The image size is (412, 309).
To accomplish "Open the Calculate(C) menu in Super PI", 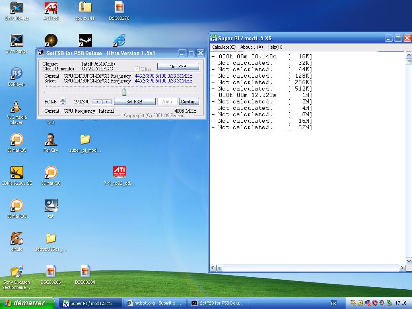I will pyautogui.click(x=224, y=47).
